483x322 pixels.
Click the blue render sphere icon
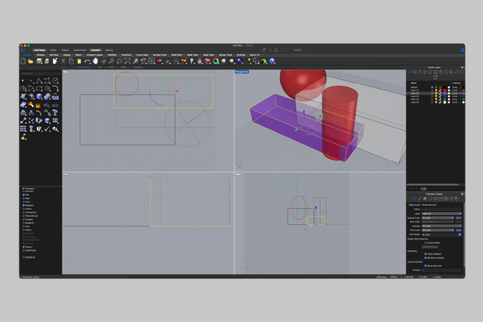pyautogui.click(x=239, y=61)
